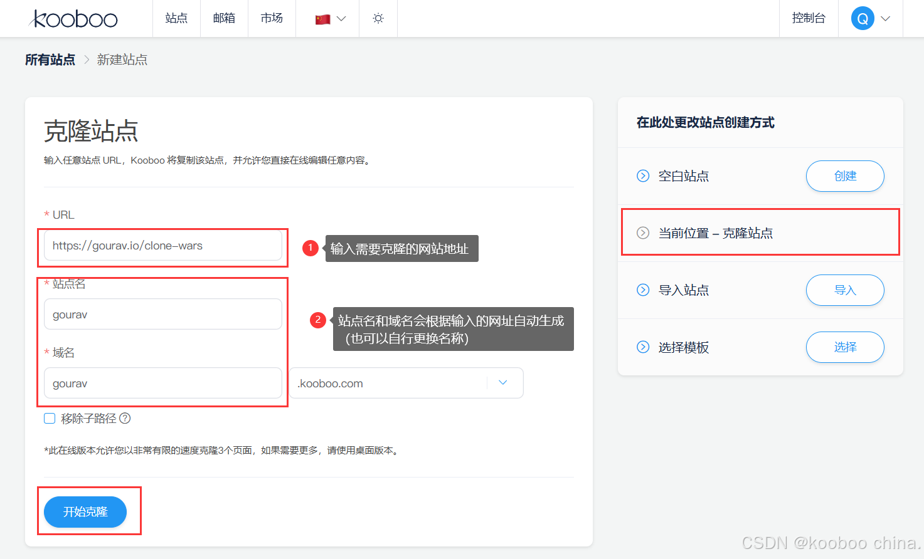This screenshot has height=559, width=924.
Task: Open the 控制台 menu item
Action: [809, 18]
